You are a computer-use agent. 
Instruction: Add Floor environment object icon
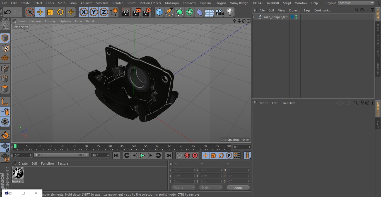pos(210,12)
